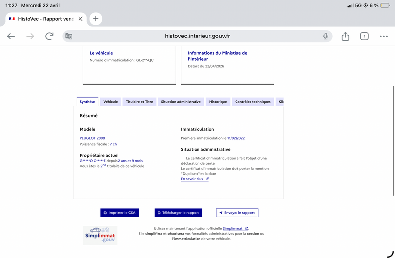Image resolution: width=395 pixels, height=259 pixels.
Task: Open the Contrôles techniques tab
Action: tap(252, 102)
